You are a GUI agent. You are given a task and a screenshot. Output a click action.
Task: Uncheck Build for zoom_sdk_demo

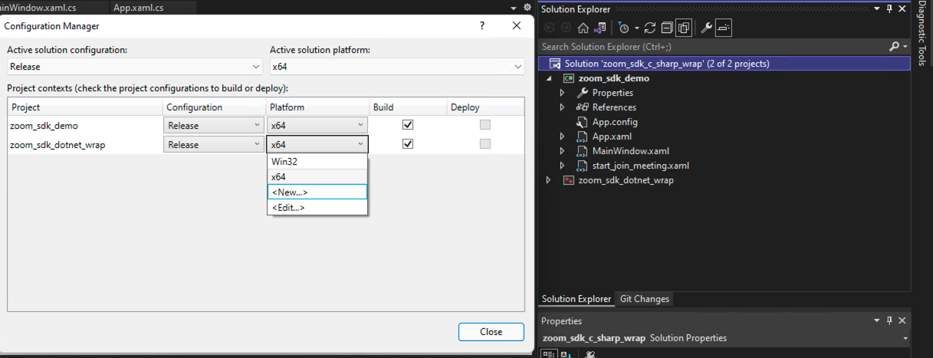tap(408, 125)
